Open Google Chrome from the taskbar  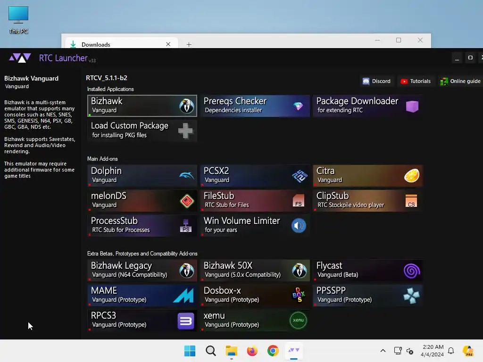(273, 351)
